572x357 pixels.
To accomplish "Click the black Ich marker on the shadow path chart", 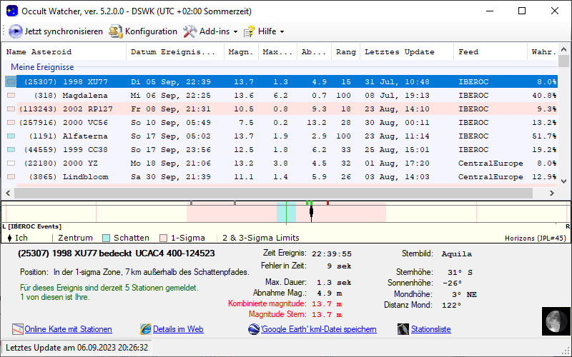I will [311, 213].
